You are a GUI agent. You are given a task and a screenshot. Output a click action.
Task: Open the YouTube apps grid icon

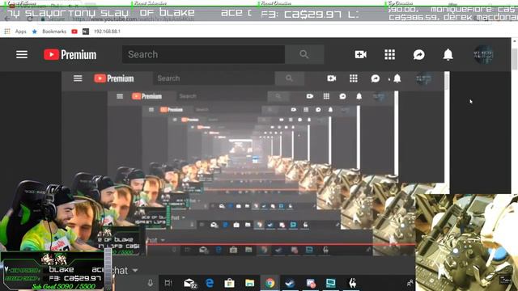(x=390, y=54)
